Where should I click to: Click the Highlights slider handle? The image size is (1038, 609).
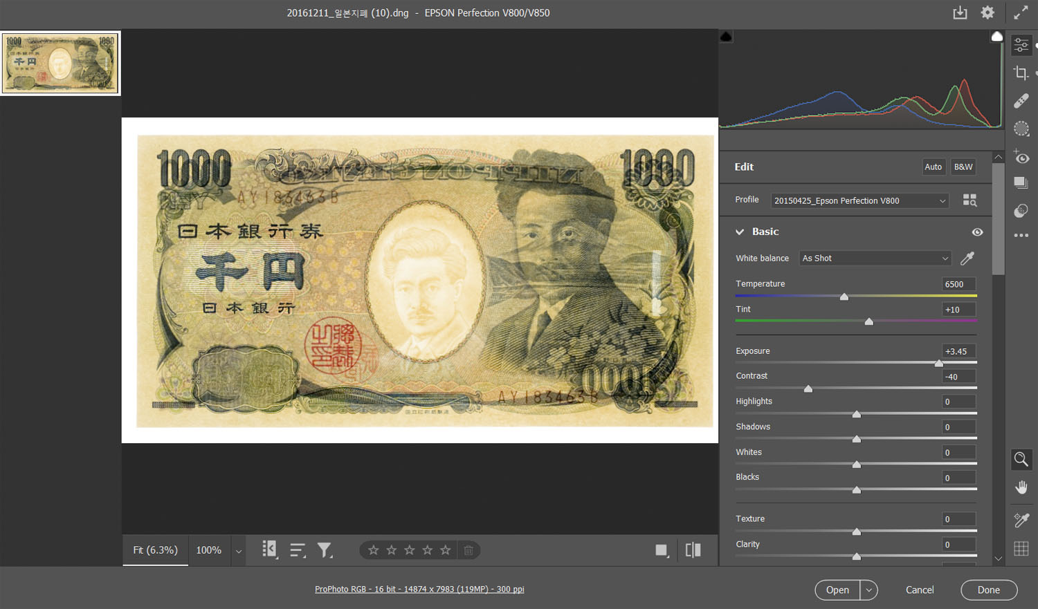point(857,414)
